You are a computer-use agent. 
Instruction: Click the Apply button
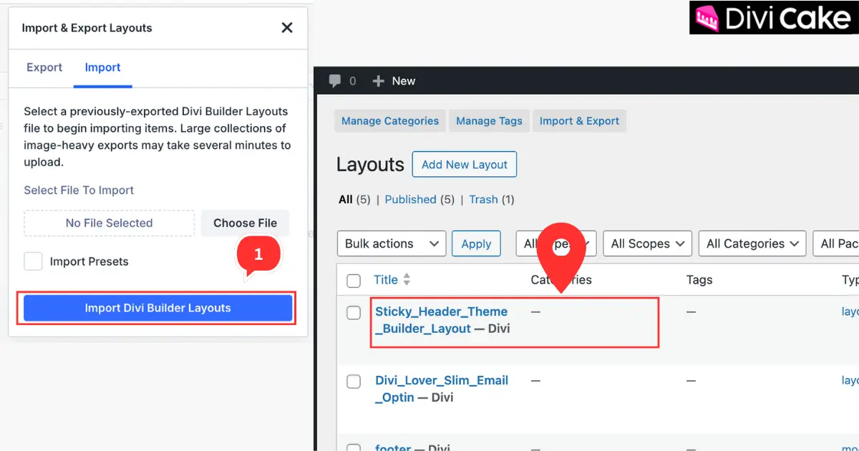click(x=476, y=243)
